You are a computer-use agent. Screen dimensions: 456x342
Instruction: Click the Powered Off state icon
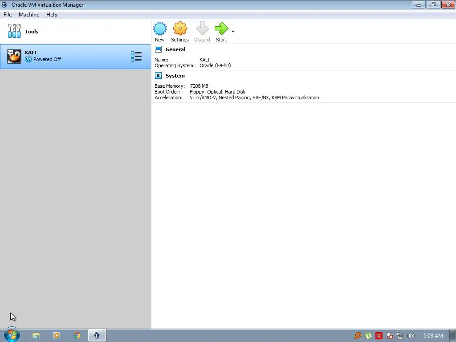28,59
